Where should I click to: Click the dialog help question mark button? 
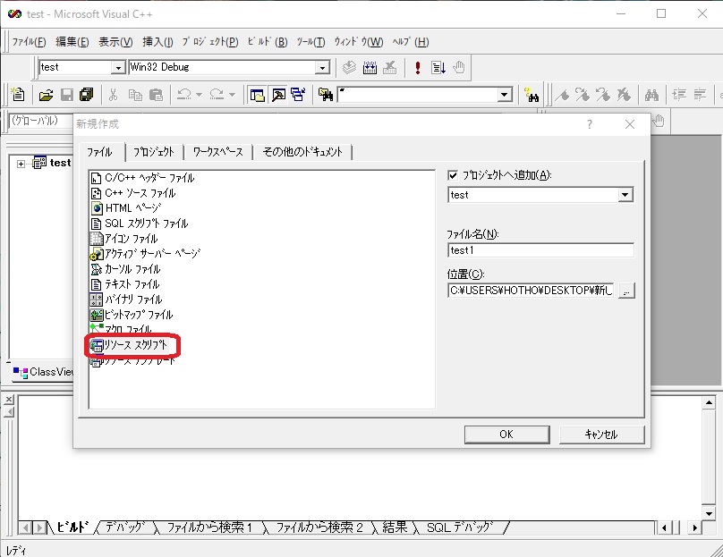590,124
